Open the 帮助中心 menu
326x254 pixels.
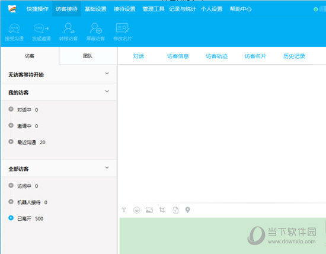pos(241,9)
